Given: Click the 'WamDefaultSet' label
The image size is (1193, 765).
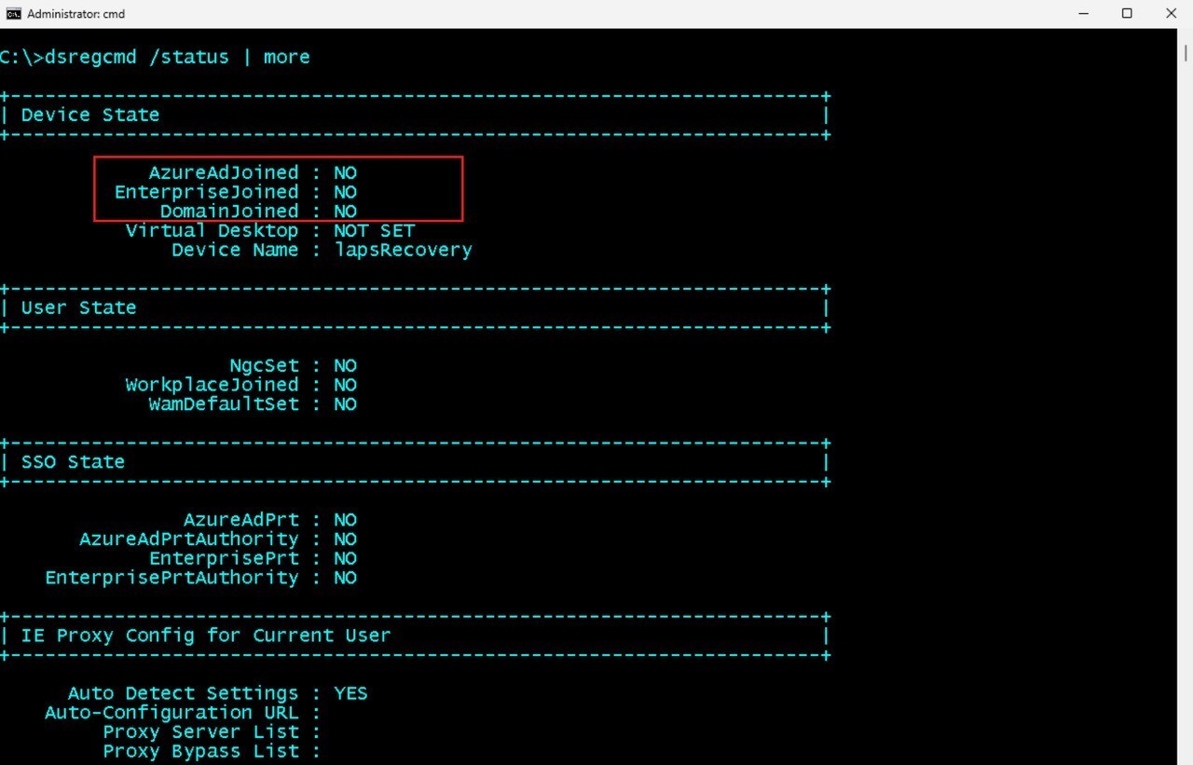Looking at the screenshot, I should click(224, 404).
